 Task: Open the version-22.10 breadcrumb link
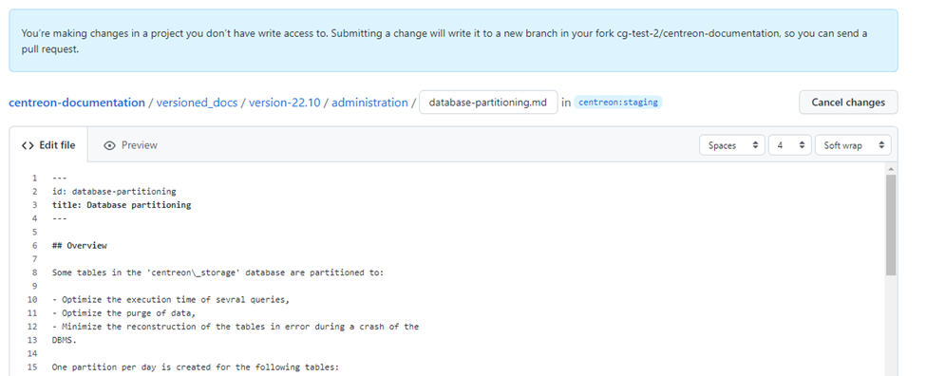(x=285, y=103)
